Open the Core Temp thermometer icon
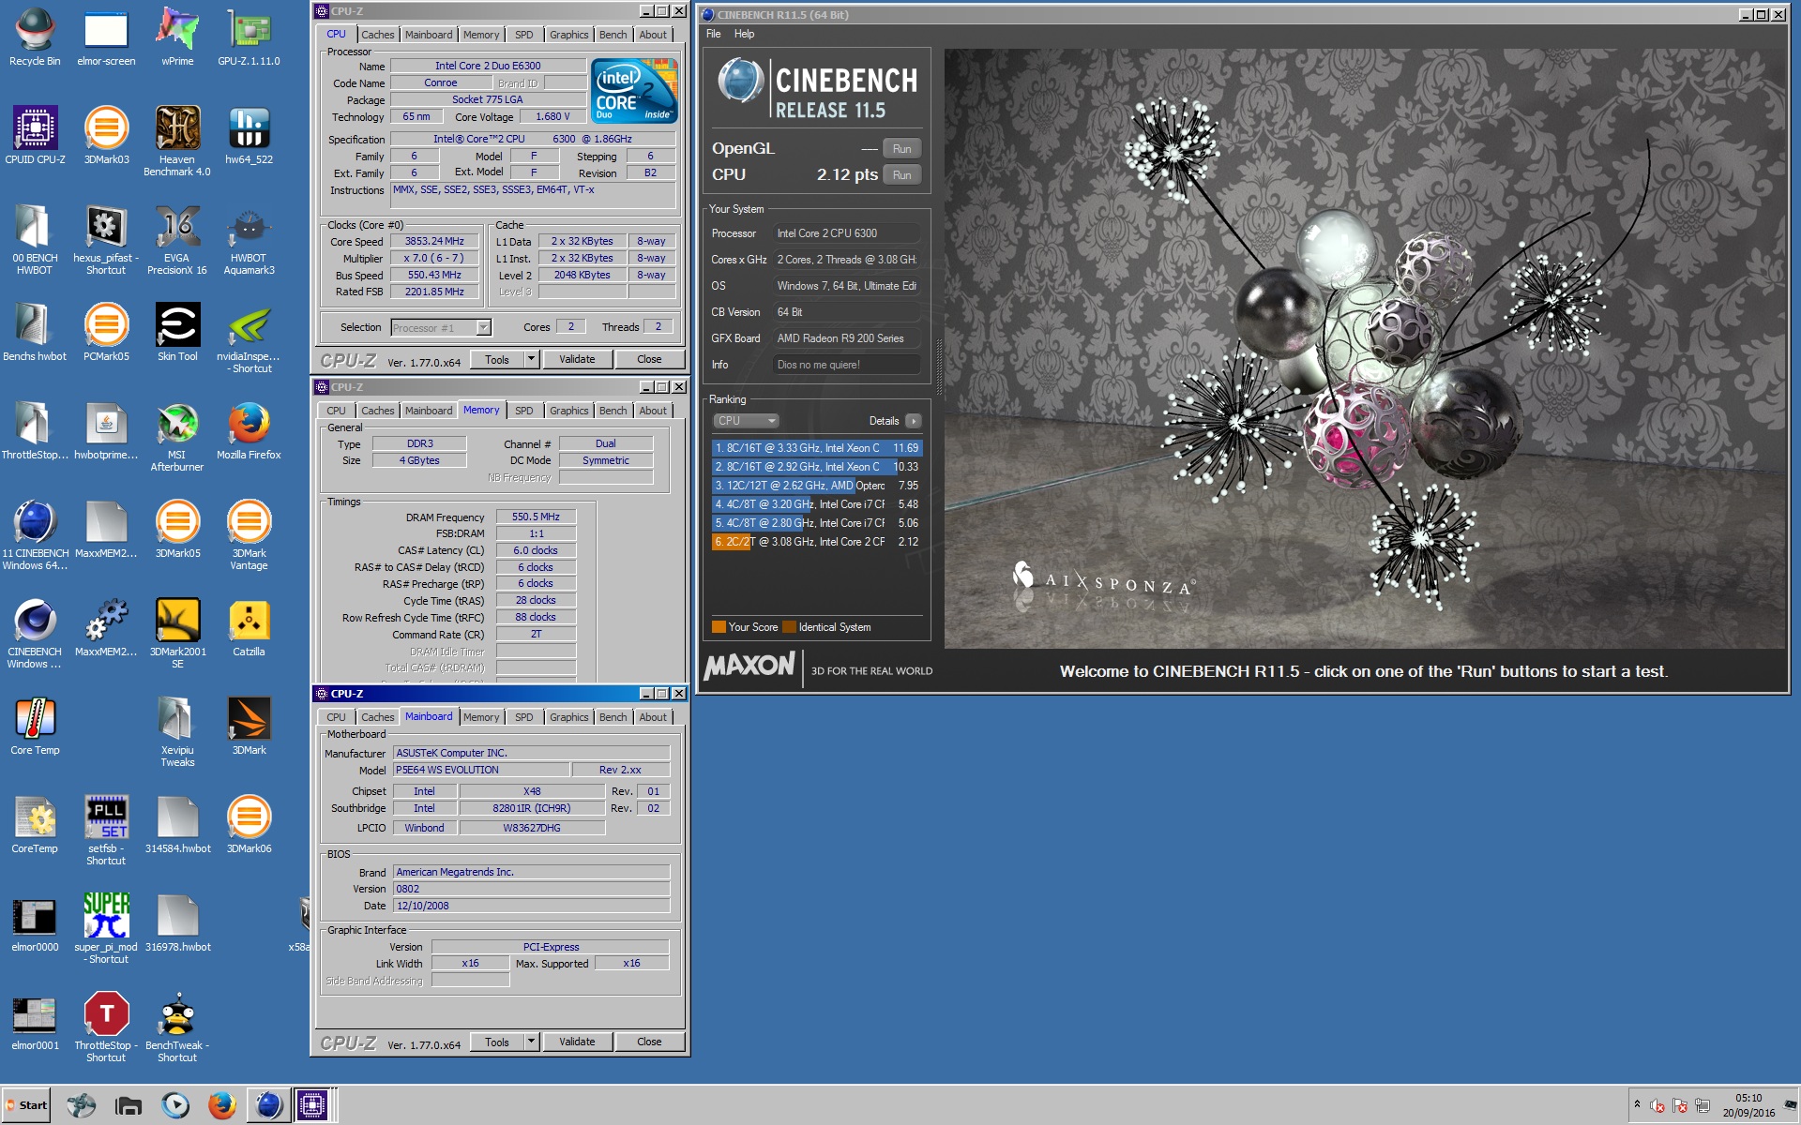 coord(35,727)
